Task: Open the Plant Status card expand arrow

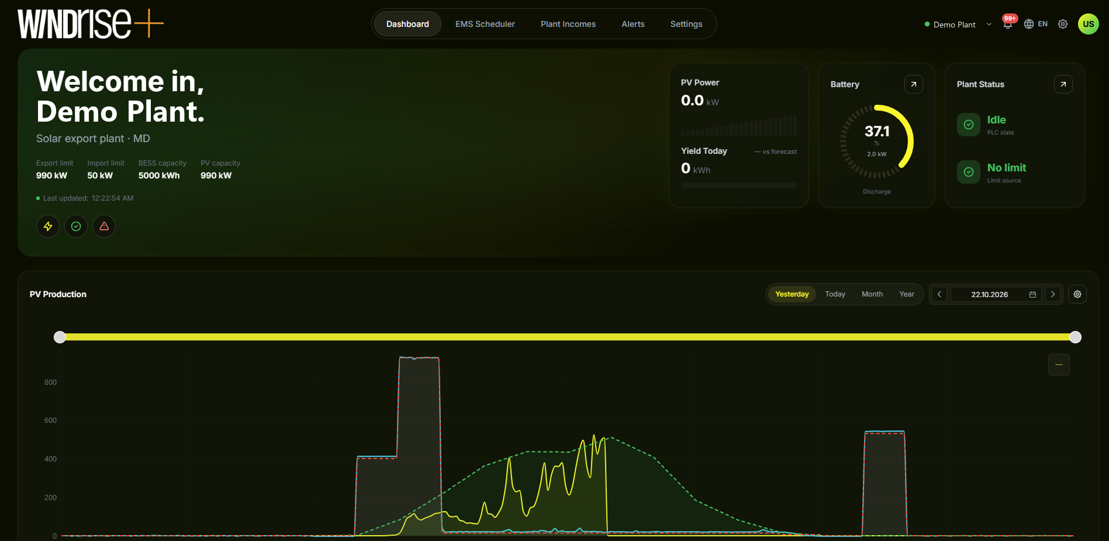Action: tap(1063, 84)
